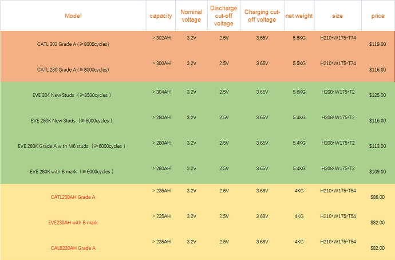Select the CATL 302 Grade A model name

coord(73,44)
